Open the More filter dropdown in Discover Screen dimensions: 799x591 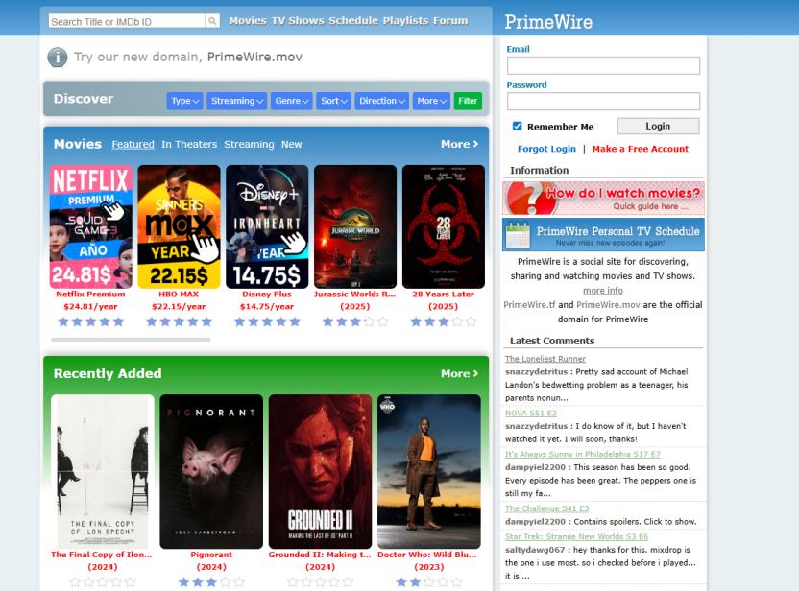click(x=431, y=101)
